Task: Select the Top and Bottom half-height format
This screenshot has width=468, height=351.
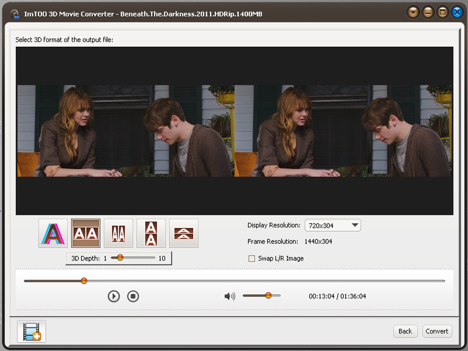Action: coord(184,233)
